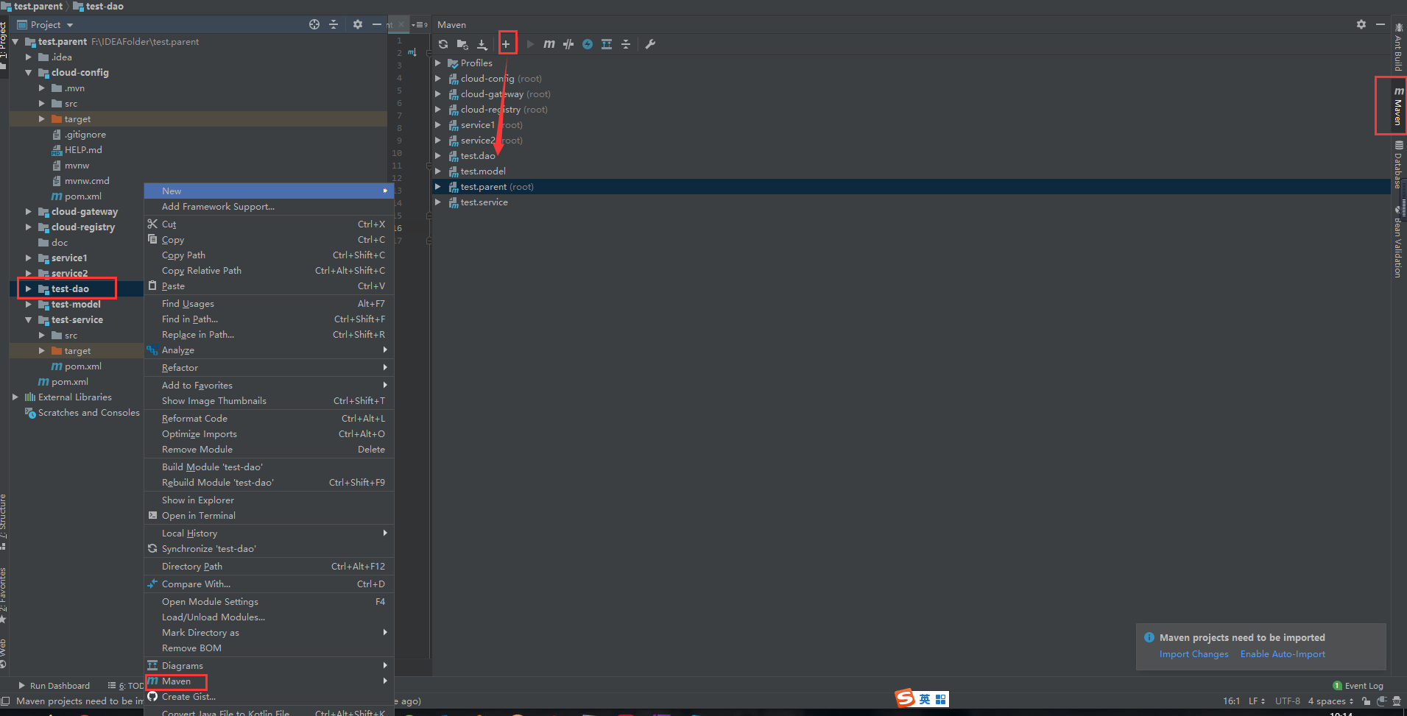
Task: Expand cloud-gateway module in Project tree
Action: (x=29, y=212)
